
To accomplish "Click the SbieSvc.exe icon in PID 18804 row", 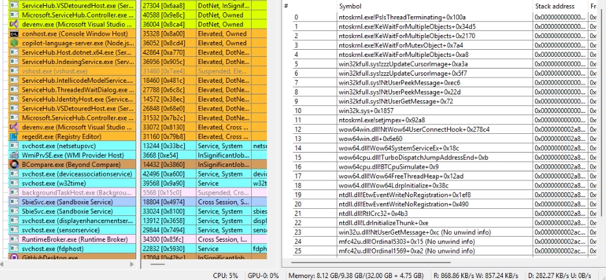I will (14, 202).
